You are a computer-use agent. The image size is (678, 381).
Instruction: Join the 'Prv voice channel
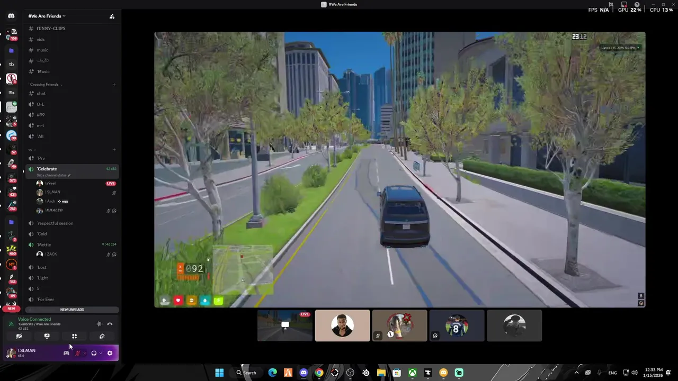[x=72, y=158]
